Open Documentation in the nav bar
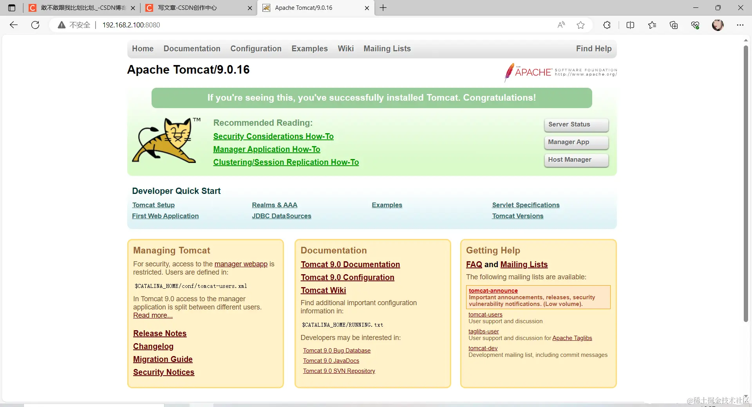This screenshot has height=407, width=752. 192,49
